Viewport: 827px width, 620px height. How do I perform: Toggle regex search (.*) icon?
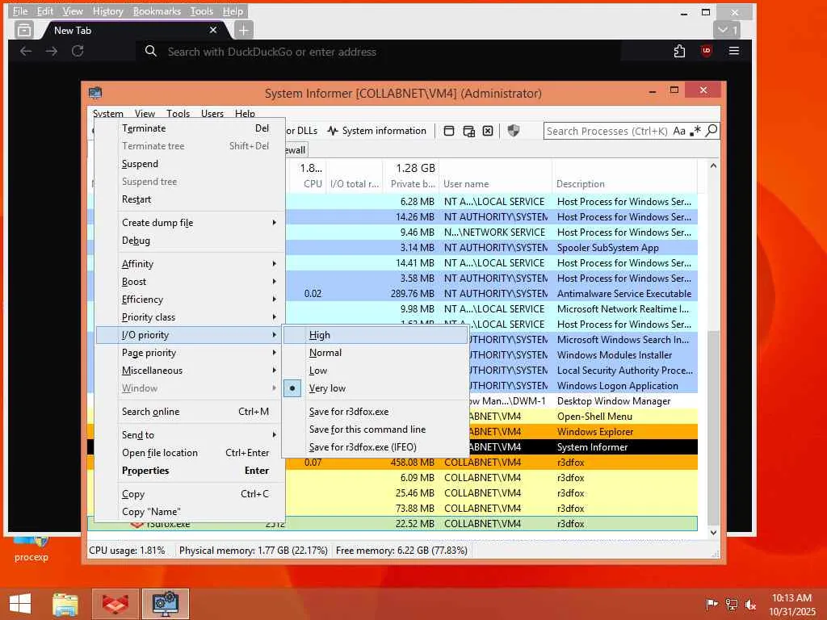tap(695, 131)
